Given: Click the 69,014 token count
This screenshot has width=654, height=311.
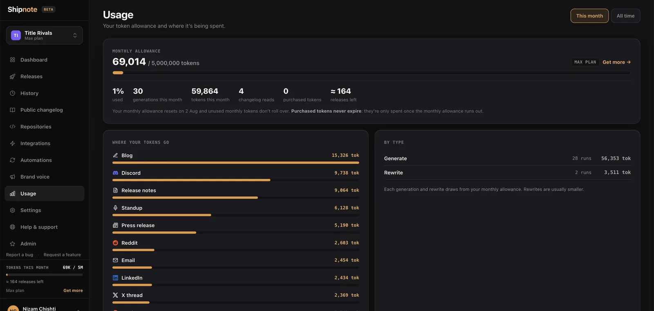Looking at the screenshot, I should click(x=129, y=62).
